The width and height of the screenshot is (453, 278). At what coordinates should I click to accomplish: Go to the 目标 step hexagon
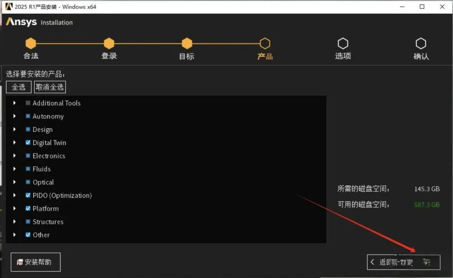click(187, 44)
